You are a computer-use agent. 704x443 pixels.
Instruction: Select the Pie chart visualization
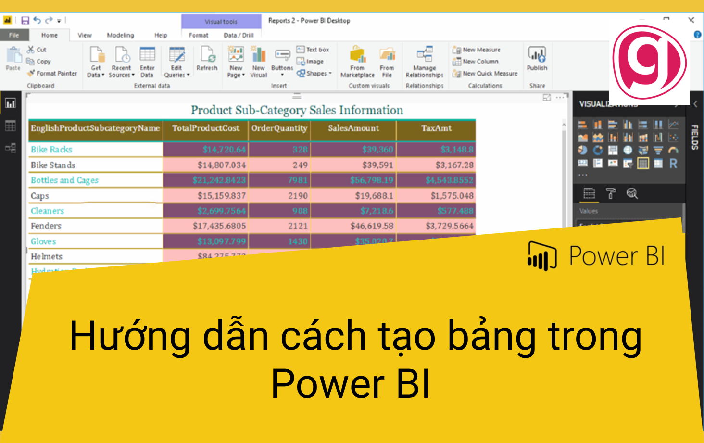click(583, 150)
